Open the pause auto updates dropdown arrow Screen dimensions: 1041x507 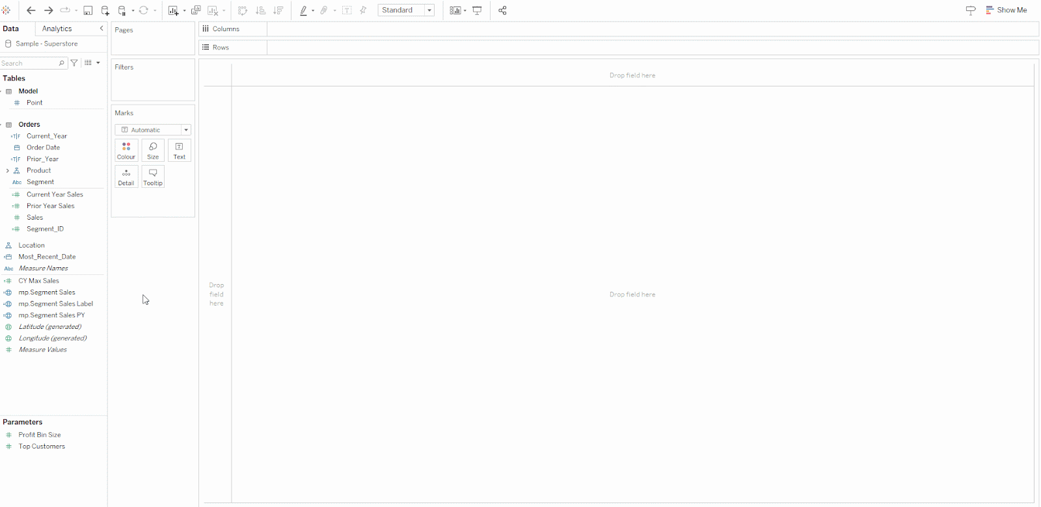pyautogui.click(x=133, y=10)
